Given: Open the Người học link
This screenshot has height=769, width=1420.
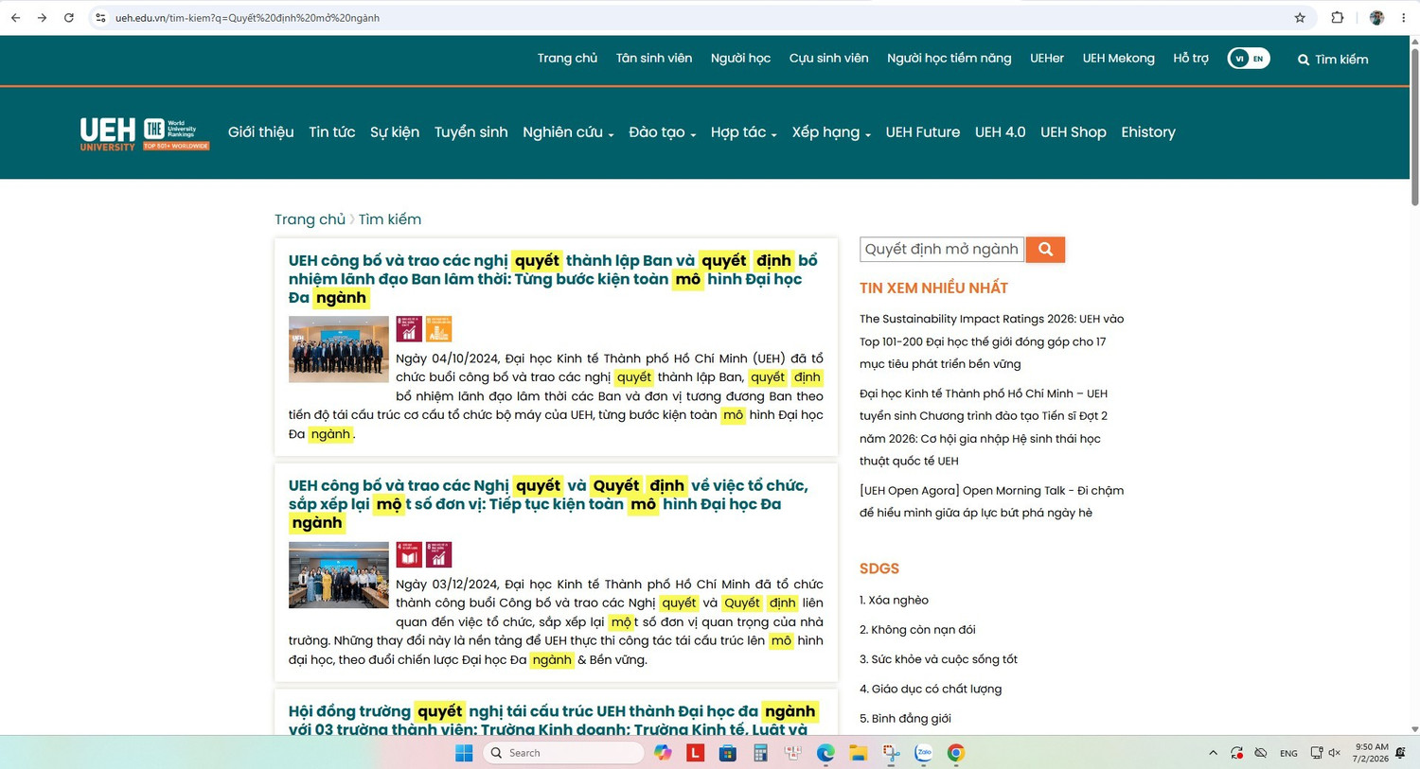Looking at the screenshot, I should [740, 59].
